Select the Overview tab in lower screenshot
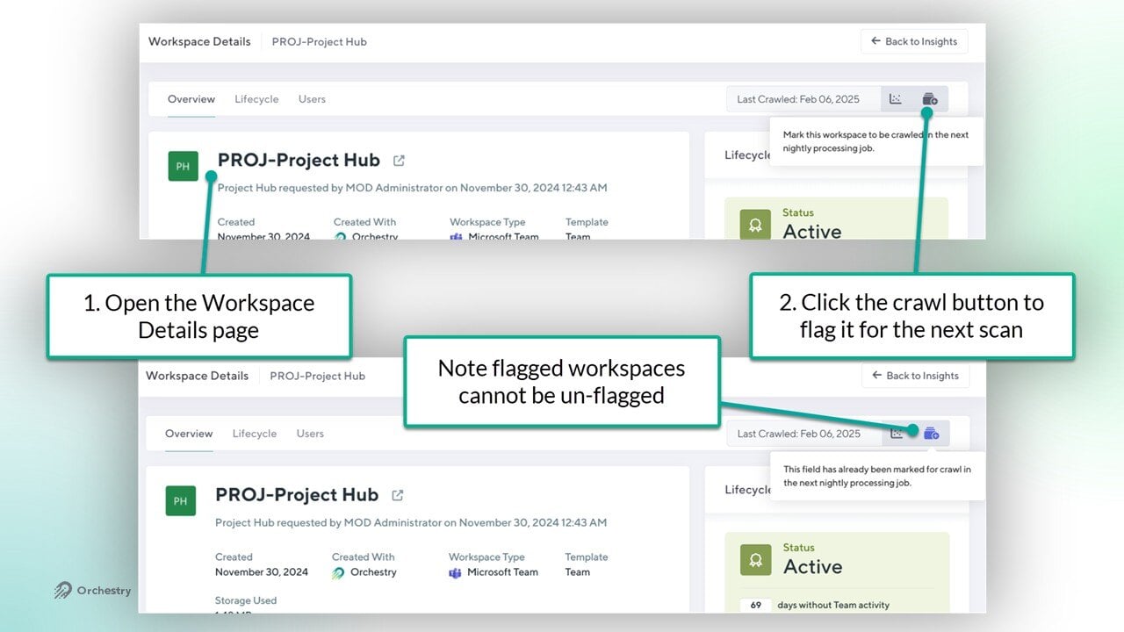The width and height of the screenshot is (1124, 632). tap(189, 434)
